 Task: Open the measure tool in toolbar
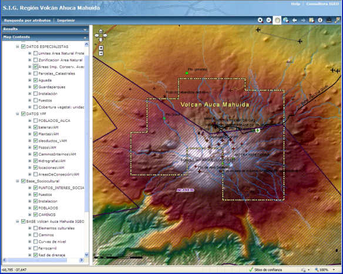[328, 21]
